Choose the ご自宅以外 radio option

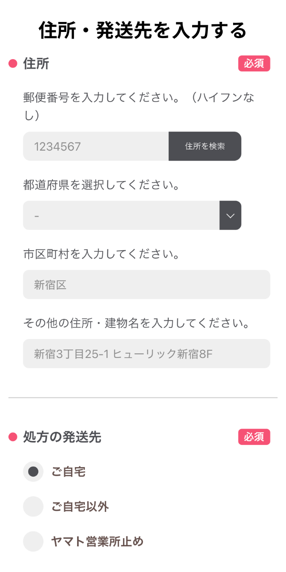(33, 506)
